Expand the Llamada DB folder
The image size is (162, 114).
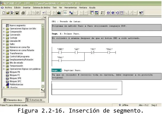click(x=4, y=41)
